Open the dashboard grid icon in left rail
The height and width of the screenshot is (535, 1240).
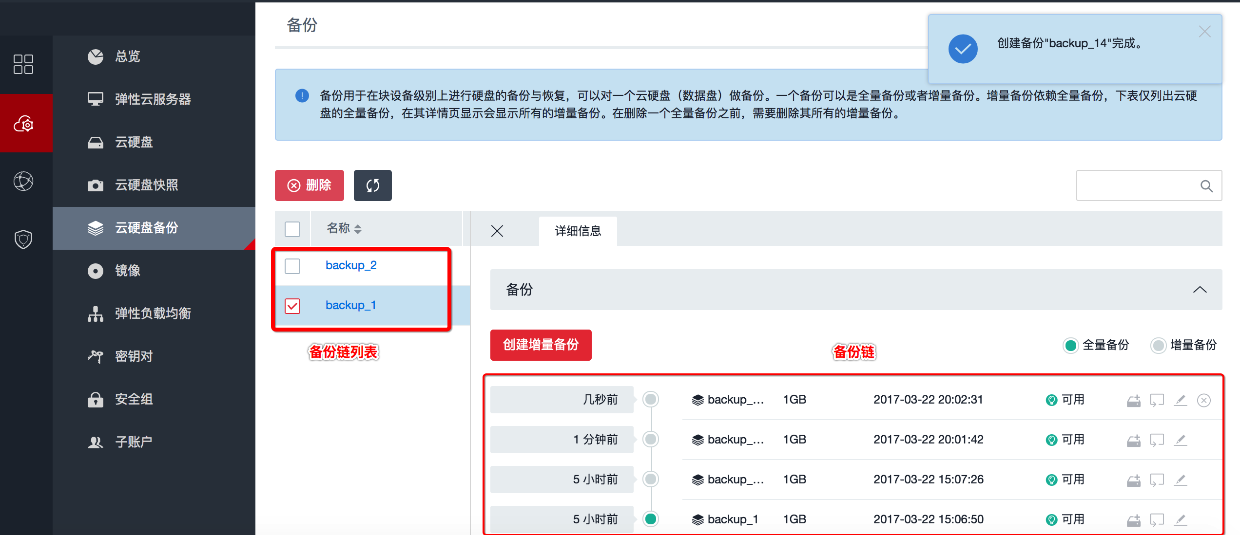[x=23, y=64]
